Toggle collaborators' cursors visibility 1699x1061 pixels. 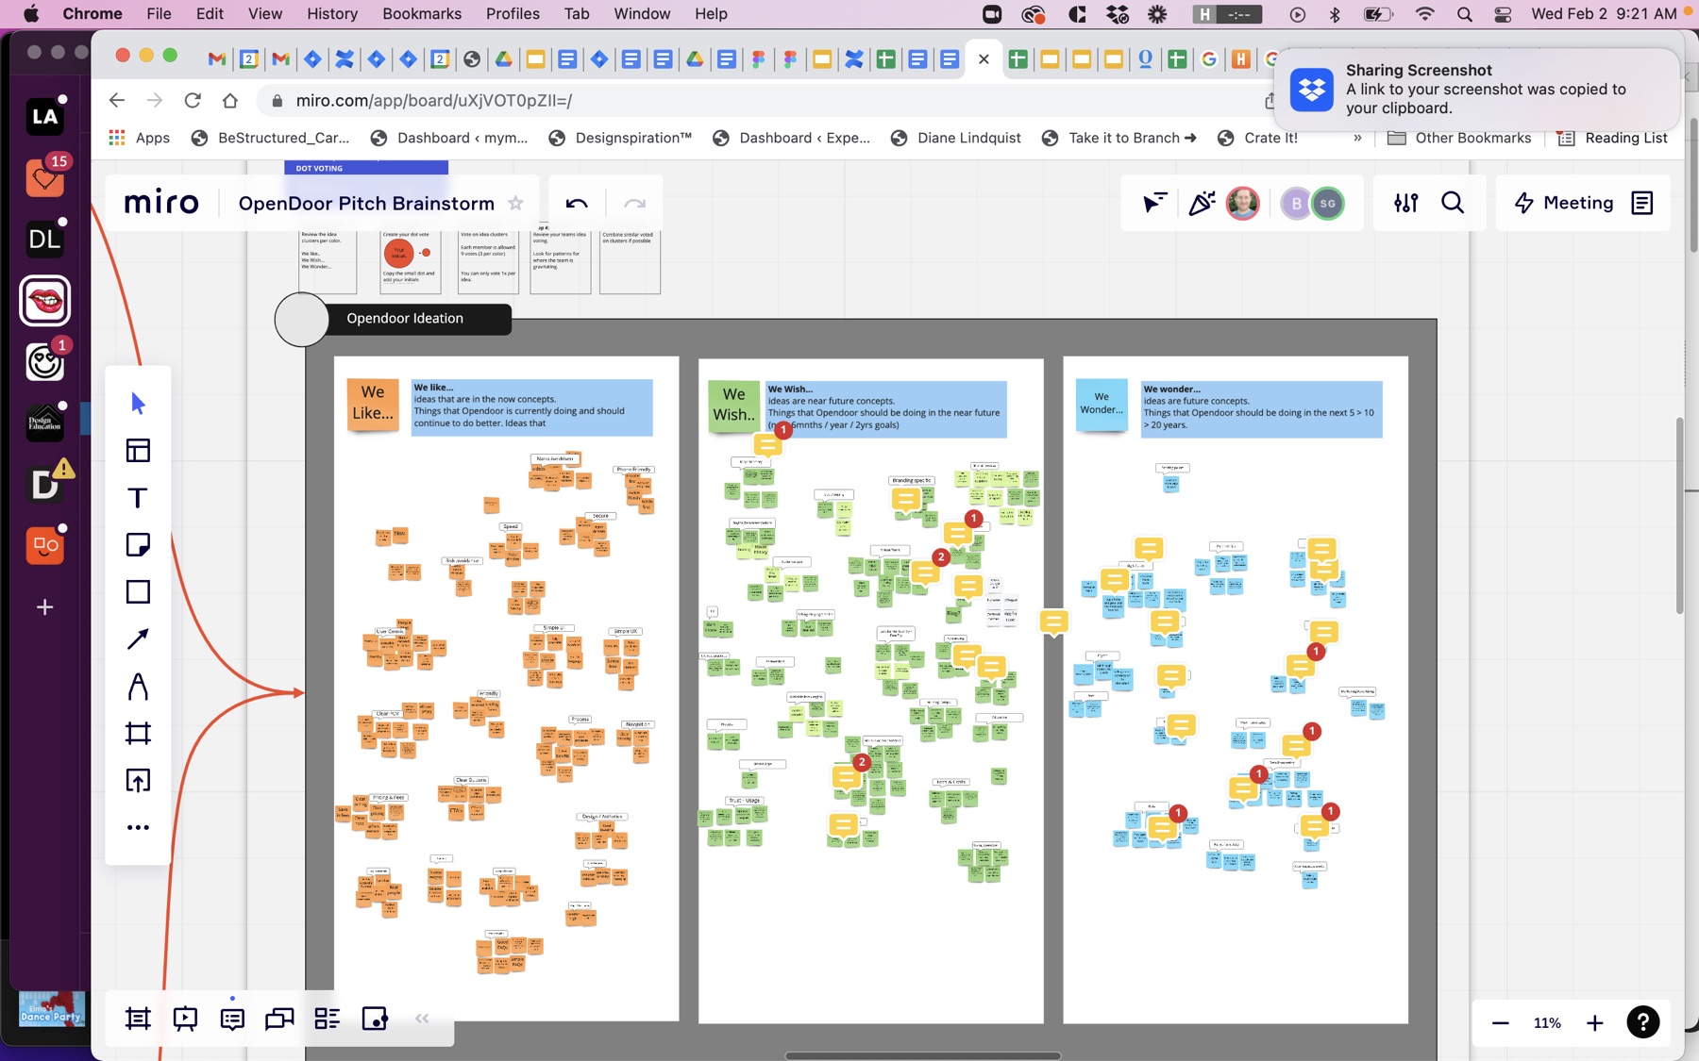tap(1154, 203)
